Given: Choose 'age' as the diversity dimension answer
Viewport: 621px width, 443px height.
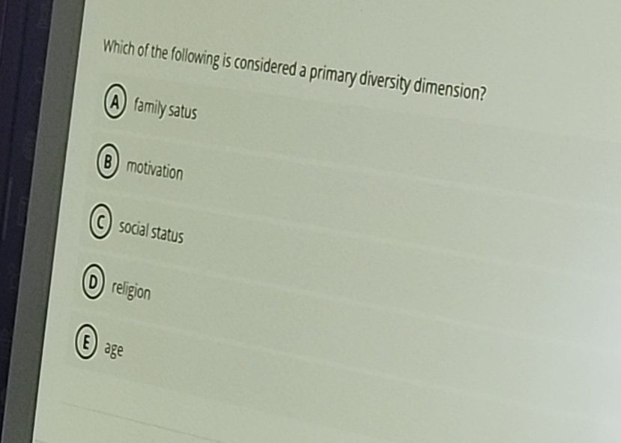Looking at the screenshot, I should [x=112, y=349].
